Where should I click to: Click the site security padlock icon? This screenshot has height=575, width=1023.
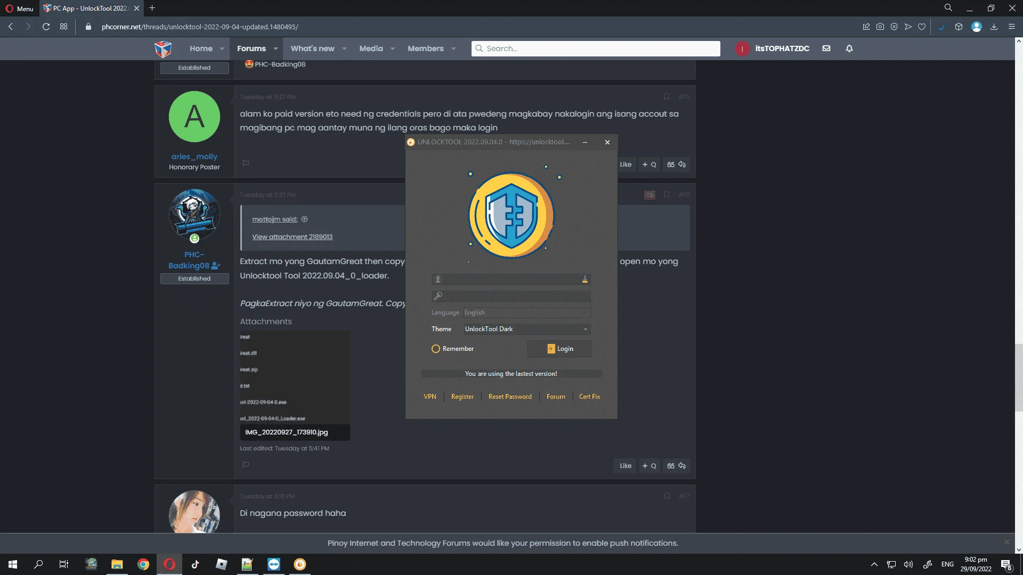pyautogui.click(x=88, y=27)
